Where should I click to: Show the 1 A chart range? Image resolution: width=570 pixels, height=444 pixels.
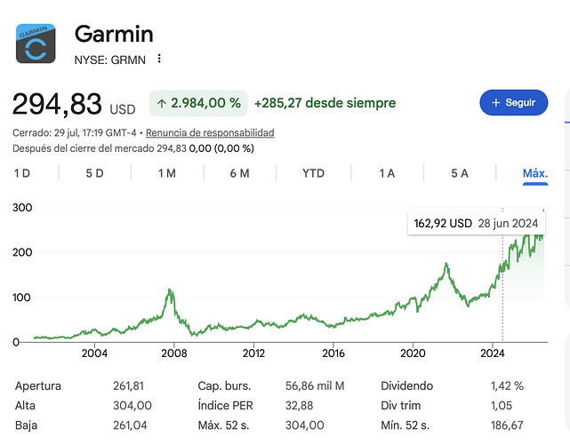[x=387, y=173]
